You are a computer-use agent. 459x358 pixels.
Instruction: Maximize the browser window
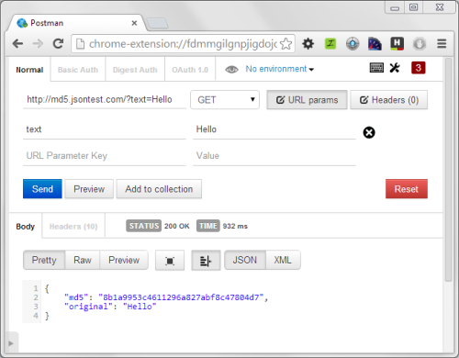pyautogui.click(x=414, y=7)
